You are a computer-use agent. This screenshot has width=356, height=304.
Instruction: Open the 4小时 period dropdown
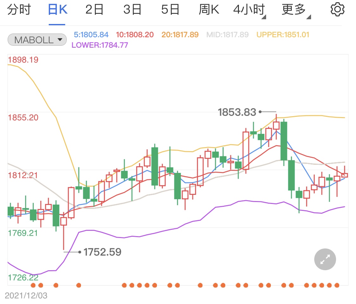(x=250, y=10)
